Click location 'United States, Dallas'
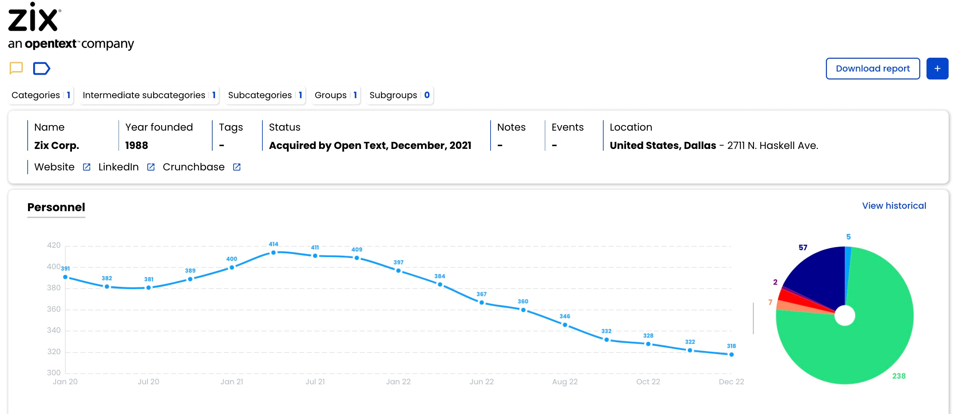 [663, 145]
